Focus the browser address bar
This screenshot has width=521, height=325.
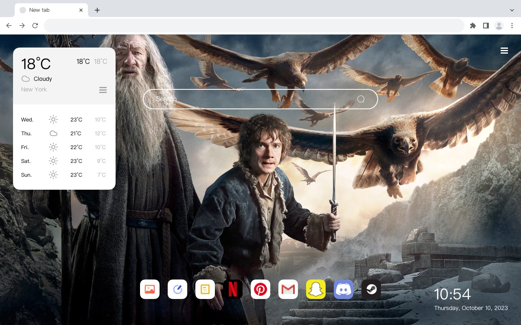tap(254, 26)
